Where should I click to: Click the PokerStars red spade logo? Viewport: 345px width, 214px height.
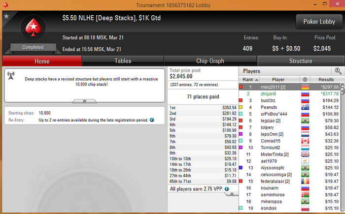pos(33,27)
